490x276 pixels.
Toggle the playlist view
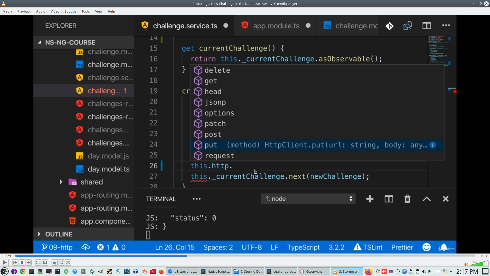(54, 262)
